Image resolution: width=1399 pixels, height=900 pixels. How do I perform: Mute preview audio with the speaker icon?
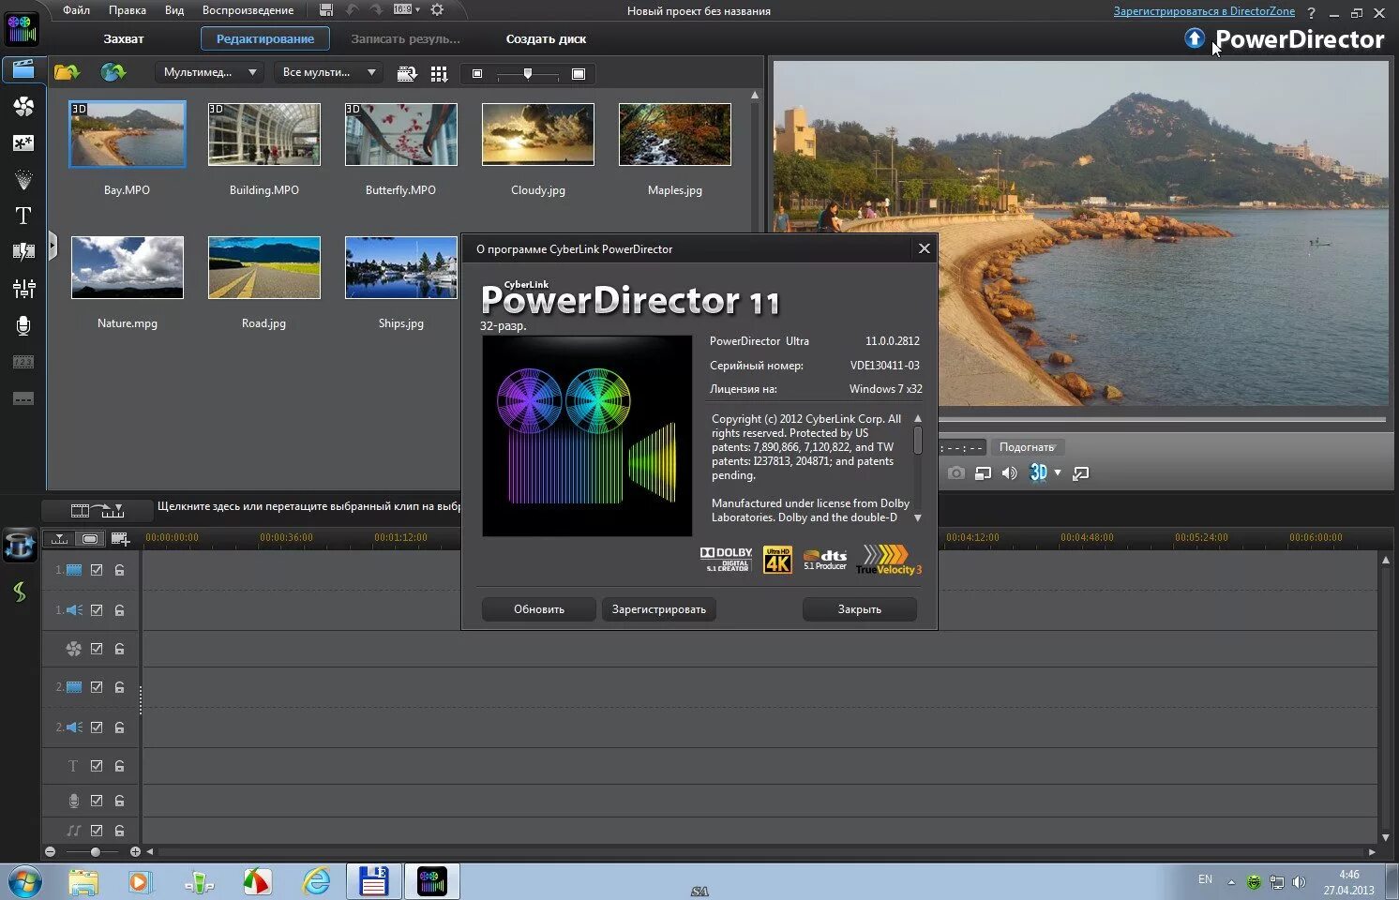1009,473
